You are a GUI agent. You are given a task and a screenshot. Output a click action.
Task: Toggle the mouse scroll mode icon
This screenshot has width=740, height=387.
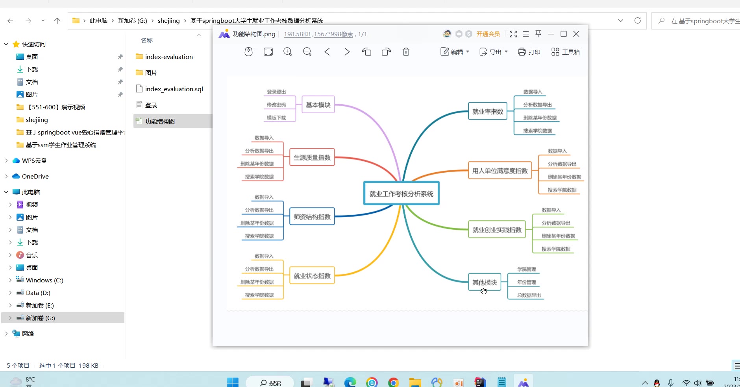[x=248, y=52]
